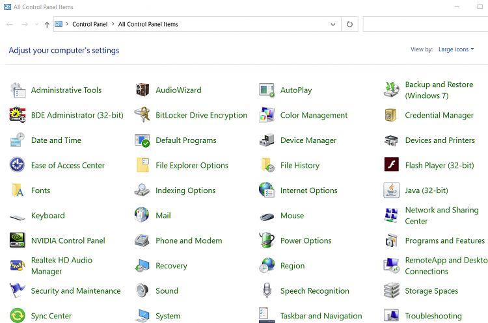This screenshot has width=488, height=323.
Task: Click the Control Panel title bar icon
Action: pos(7,7)
